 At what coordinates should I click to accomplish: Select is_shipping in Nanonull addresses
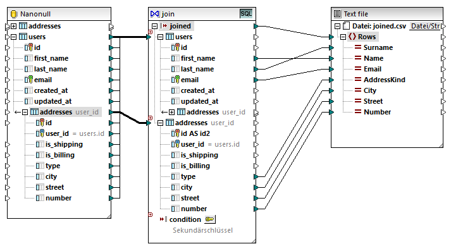pyautogui.click(x=64, y=144)
